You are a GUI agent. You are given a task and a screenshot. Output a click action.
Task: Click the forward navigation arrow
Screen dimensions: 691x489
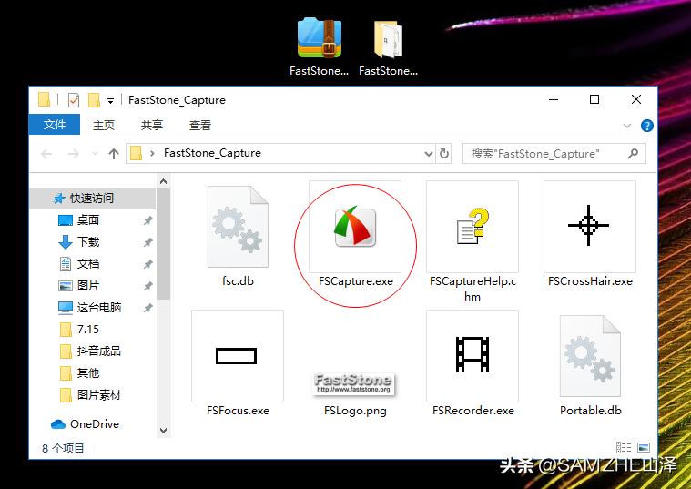[74, 154]
